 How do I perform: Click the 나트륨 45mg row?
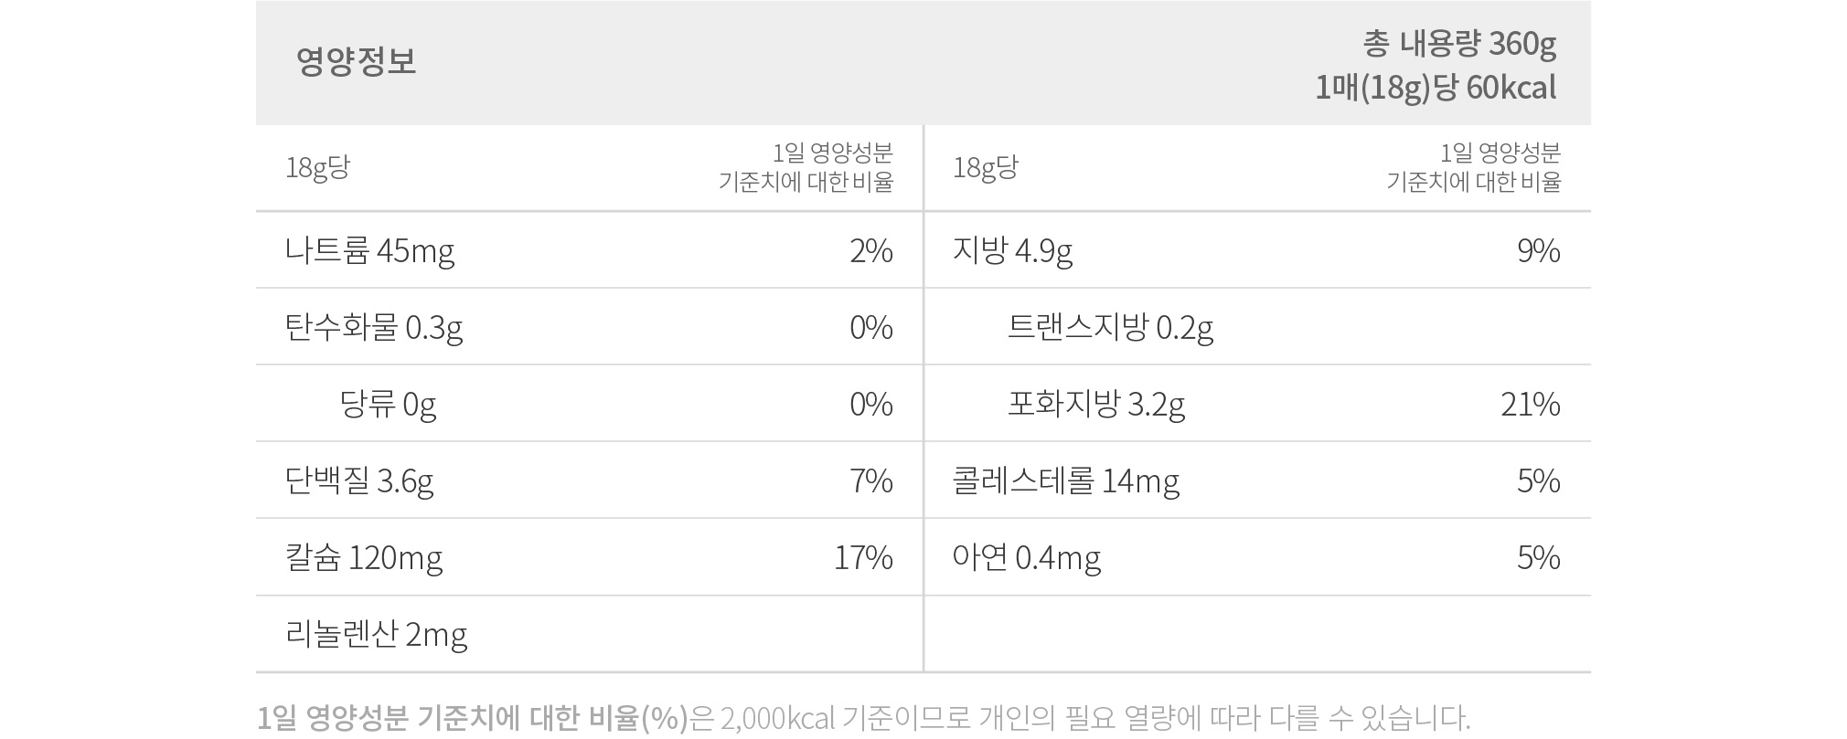click(589, 250)
